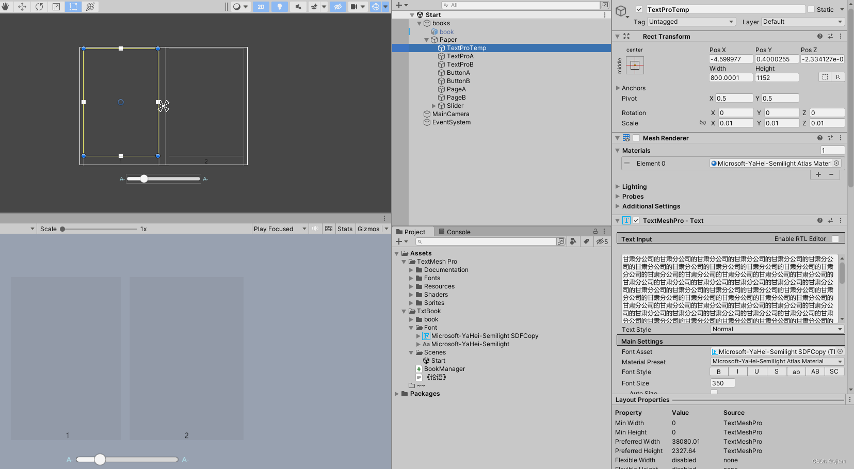Click the scene visibility eye icon in toolbar
854x469 pixels.
coord(338,7)
